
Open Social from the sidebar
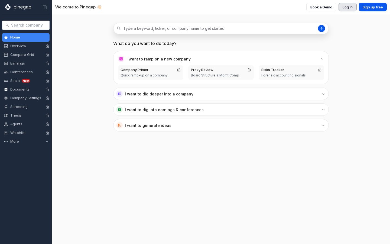coord(26,81)
